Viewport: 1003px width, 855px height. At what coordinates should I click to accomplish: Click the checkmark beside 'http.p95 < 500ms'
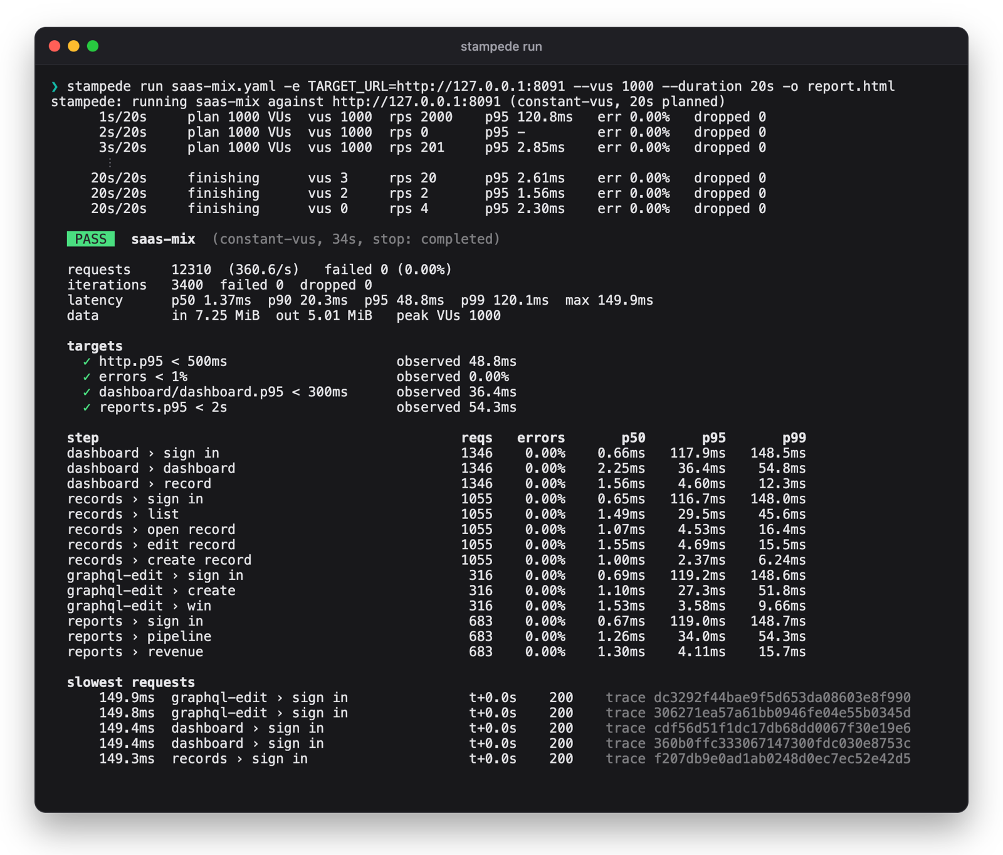tap(87, 362)
